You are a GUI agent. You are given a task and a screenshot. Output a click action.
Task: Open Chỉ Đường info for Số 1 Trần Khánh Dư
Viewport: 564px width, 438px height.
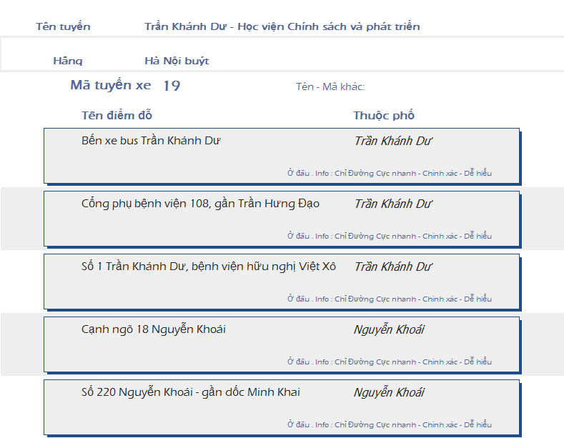point(390,299)
